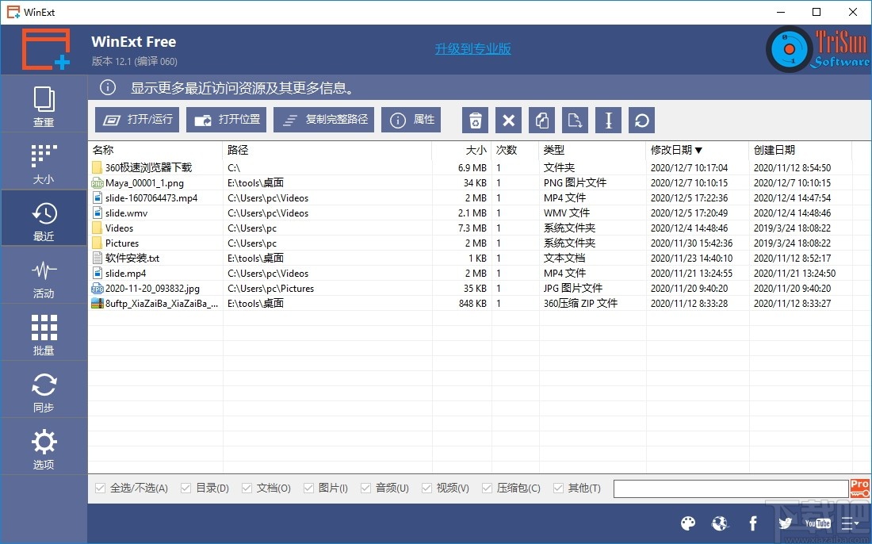This screenshot has width=872, height=544.
Task: Switch to the 批量 batch operations sidebar icon
Action: click(x=44, y=332)
